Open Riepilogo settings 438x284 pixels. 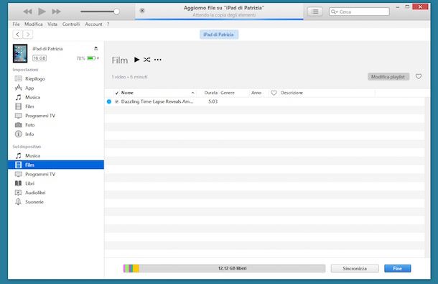click(x=35, y=79)
